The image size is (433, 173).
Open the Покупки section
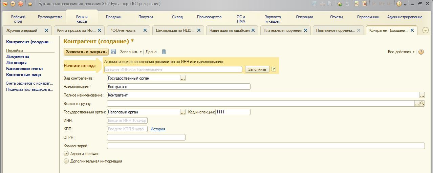[x=146, y=17]
